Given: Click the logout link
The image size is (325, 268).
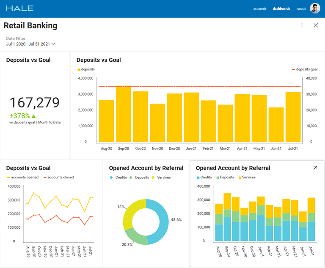Looking at the screenshot, I should pyautogui.click(x=301, y=8).
